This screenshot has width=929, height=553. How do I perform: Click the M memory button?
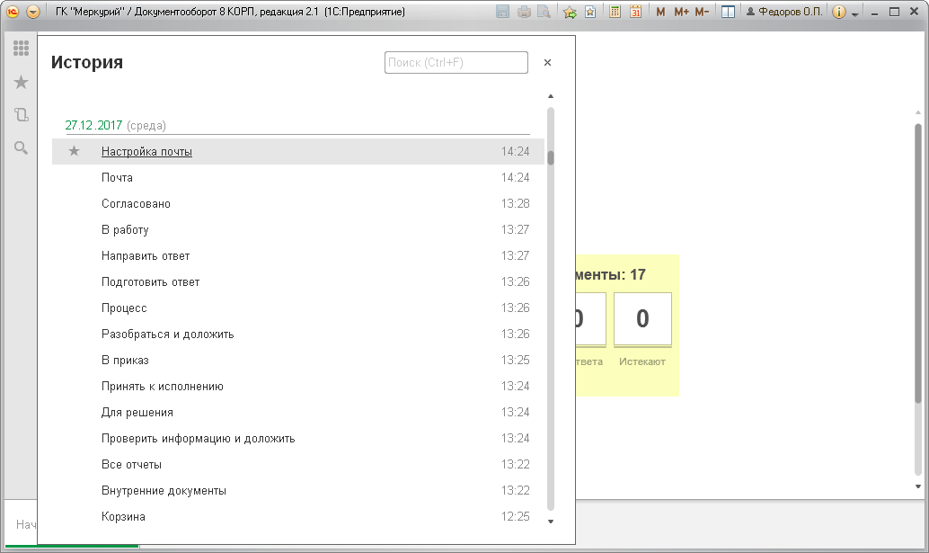point(660,12)
